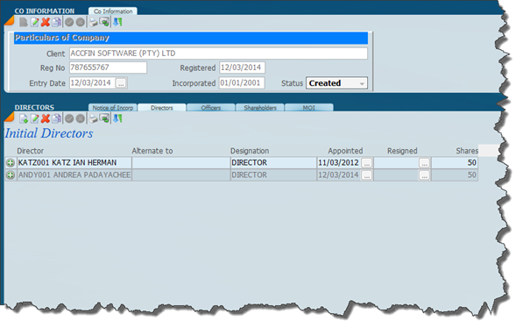Click the Reg No field 787655767

[x=108, y=68]
